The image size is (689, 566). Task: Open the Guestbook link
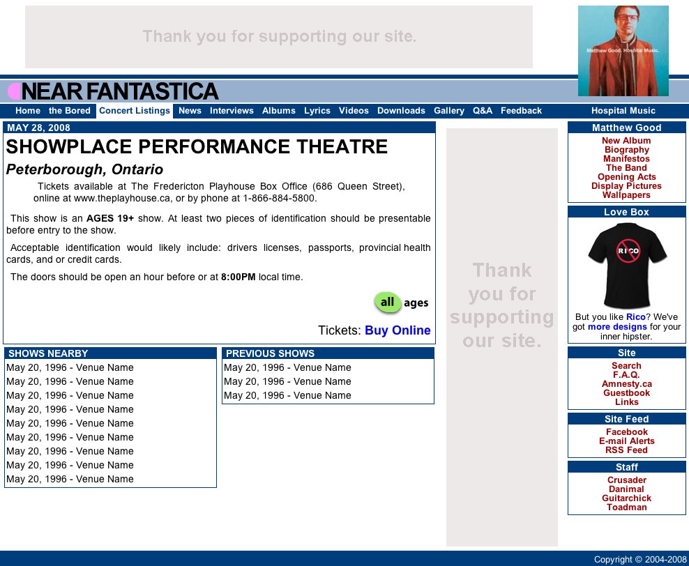[626, 393]
